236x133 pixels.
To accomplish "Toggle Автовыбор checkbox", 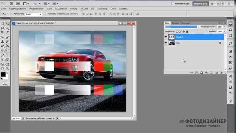I will pos(13,14).
